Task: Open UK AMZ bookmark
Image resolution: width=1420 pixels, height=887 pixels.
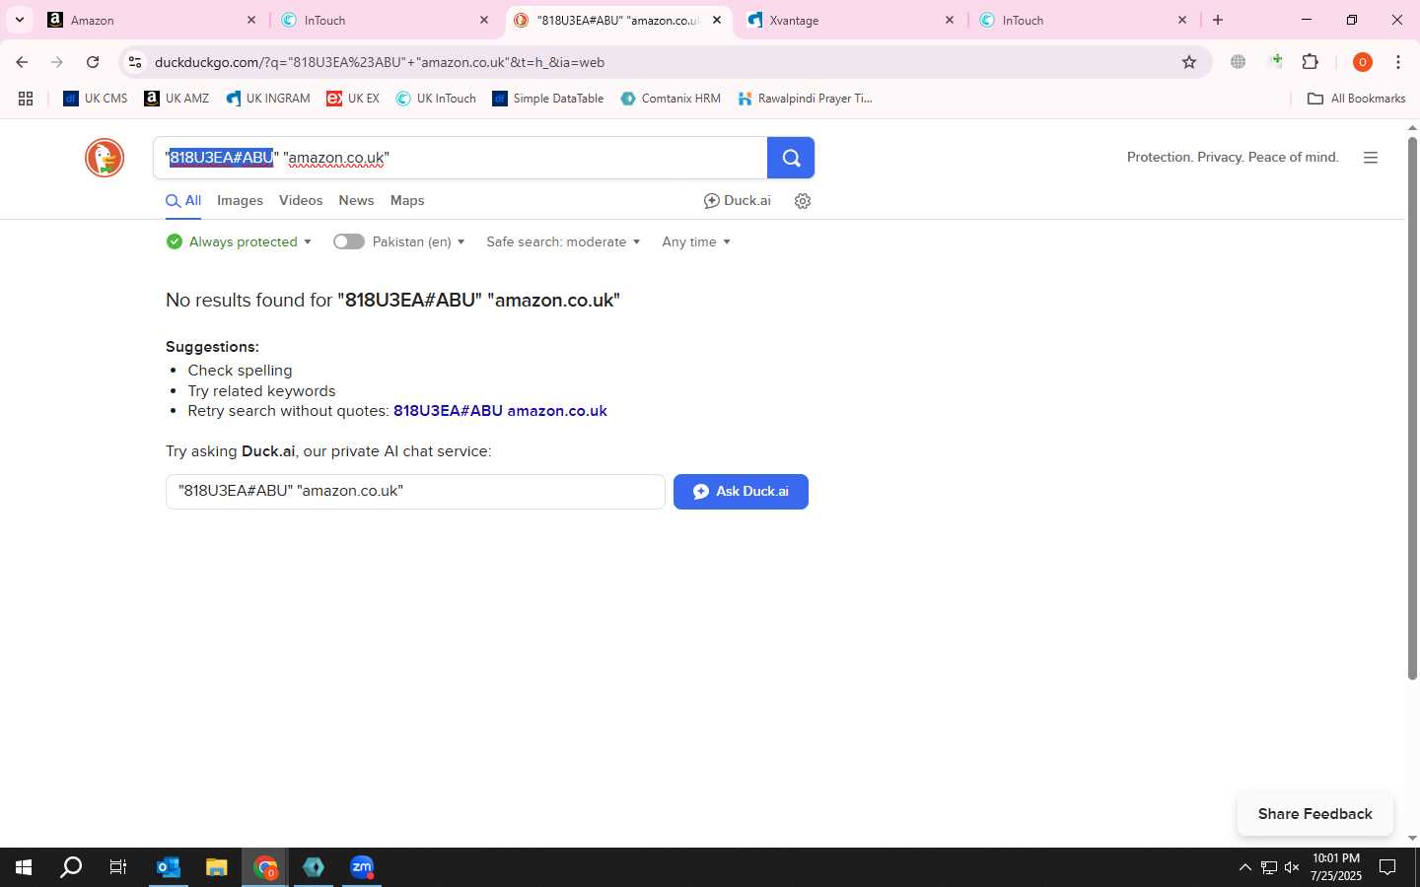Action: coord(177,99)
